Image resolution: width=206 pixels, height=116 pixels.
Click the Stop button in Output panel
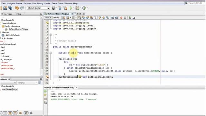[x=45, y=99]
